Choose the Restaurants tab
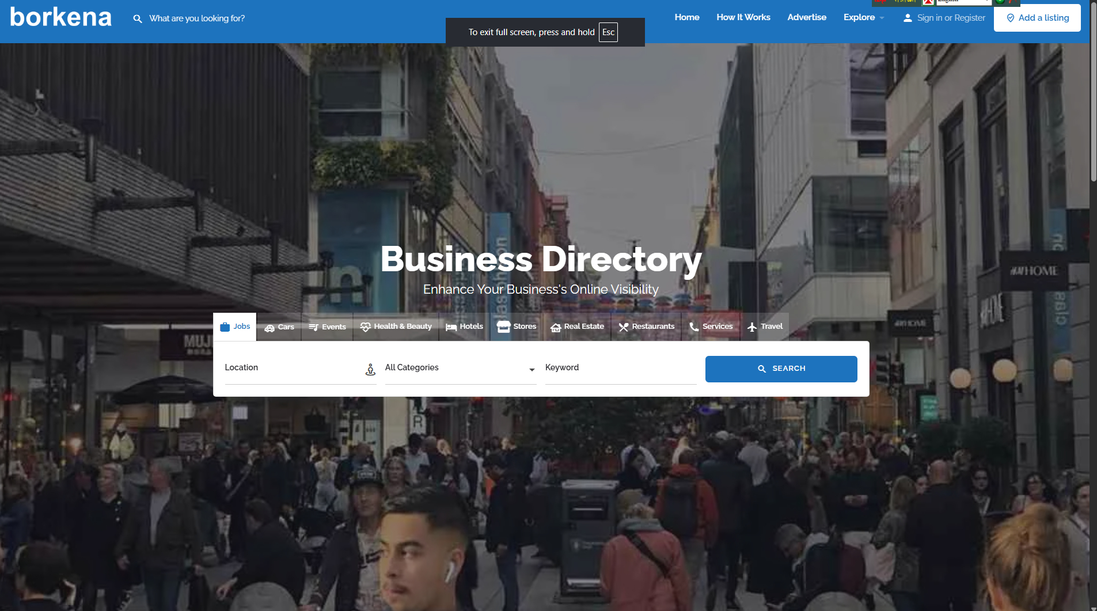This screenshot has width=1097, height=611. pos(646,327)
